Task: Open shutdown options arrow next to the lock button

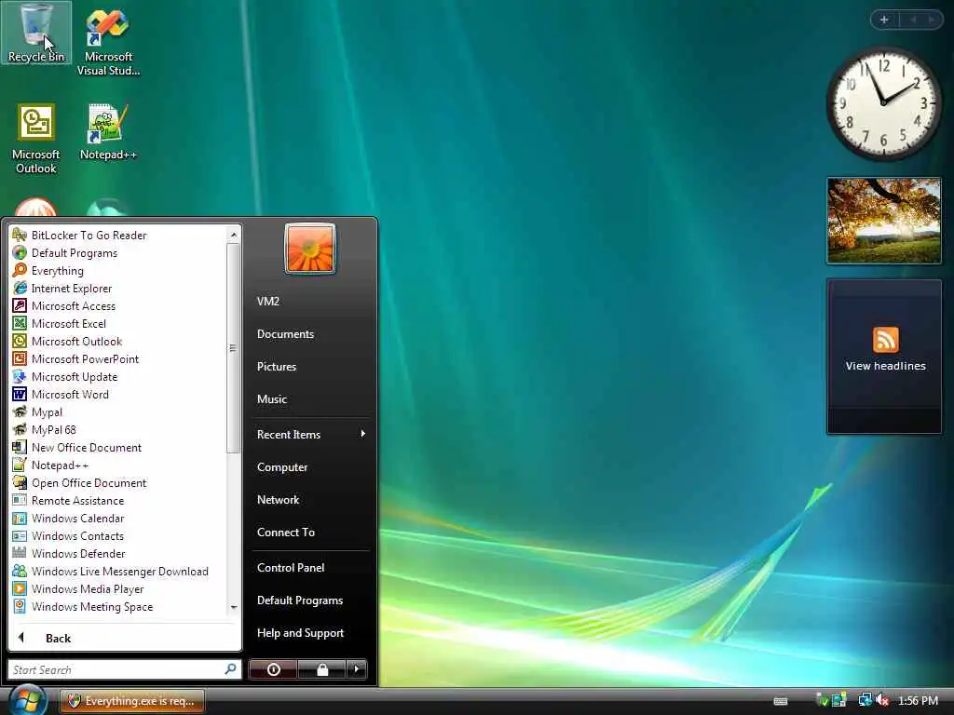Action: pyautogui.click(x=357, y=669)
